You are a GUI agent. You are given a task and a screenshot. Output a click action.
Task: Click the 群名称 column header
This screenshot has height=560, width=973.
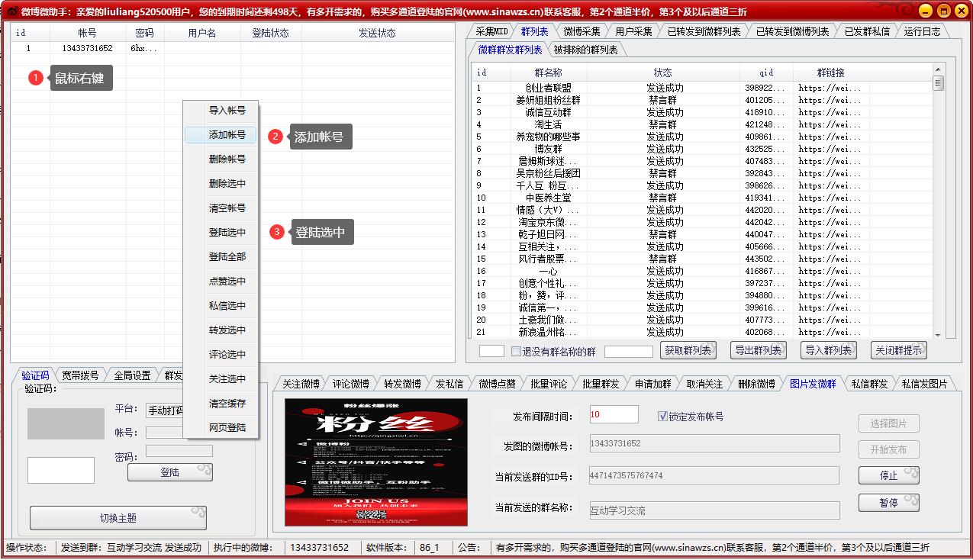pyautogui.click(x=548, y=72)
